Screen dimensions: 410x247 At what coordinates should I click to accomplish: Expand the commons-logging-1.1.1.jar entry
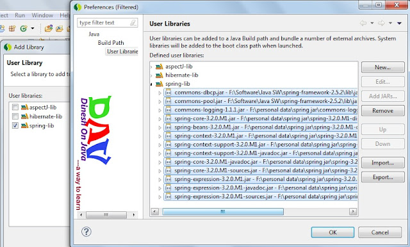pos(160,110)
